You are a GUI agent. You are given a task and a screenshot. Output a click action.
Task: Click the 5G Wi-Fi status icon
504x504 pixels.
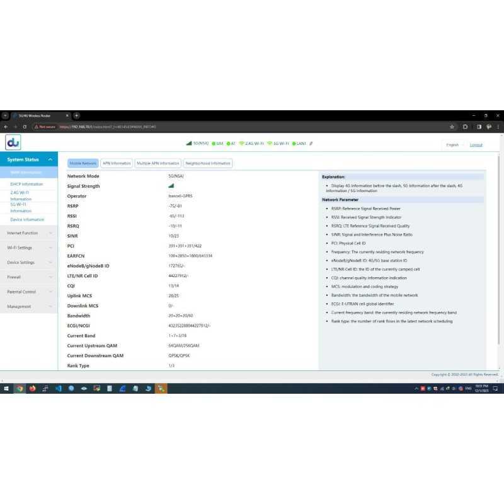[x=270, y=143]
